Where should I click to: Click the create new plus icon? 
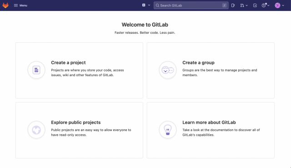coord(144,5)
